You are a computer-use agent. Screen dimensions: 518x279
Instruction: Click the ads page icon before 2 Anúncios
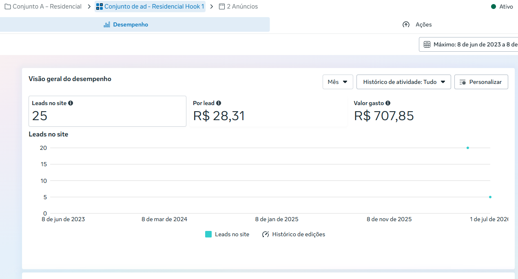[222, 7]
